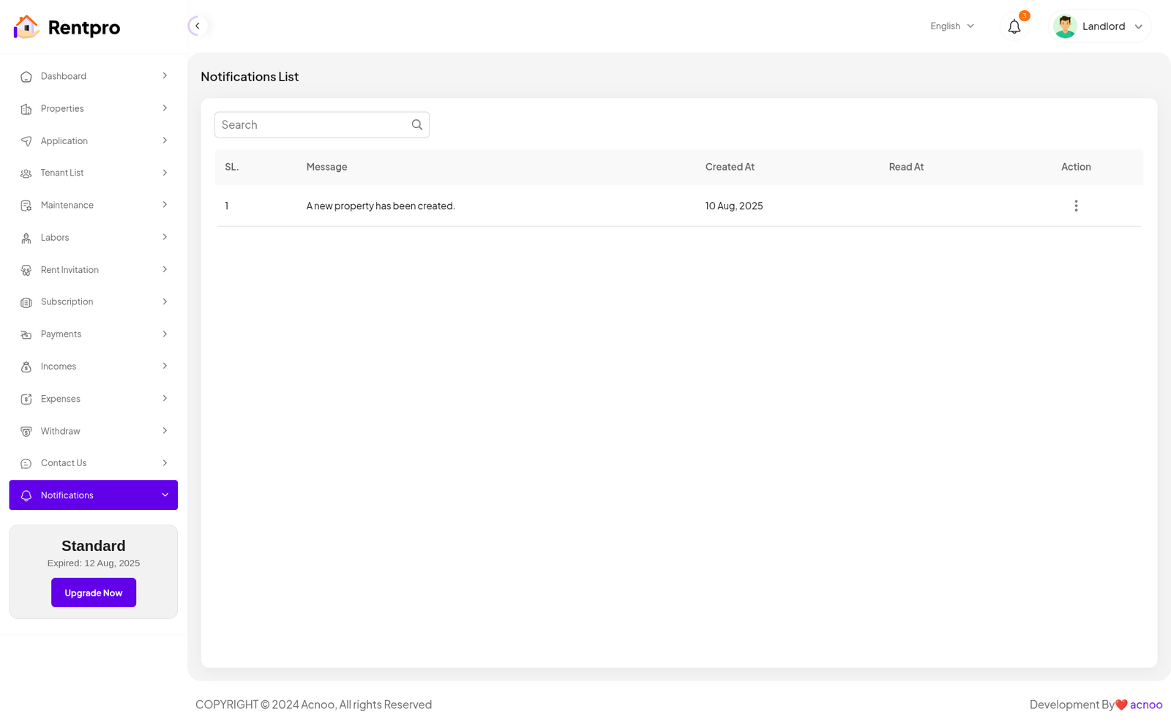Screen dimensions: 1171x728
Task: Click the Landlord profile avatar
Action: (1065, 27)
